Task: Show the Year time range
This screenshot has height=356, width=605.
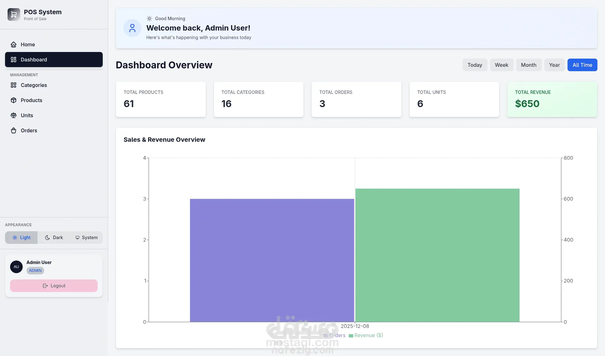Action: 554,65
